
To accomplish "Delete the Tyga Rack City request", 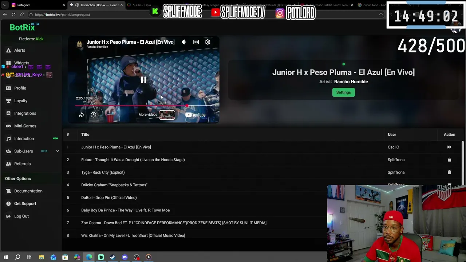I will pos(449,172).
